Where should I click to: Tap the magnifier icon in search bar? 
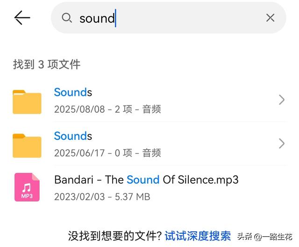click(x=67, y=18)
